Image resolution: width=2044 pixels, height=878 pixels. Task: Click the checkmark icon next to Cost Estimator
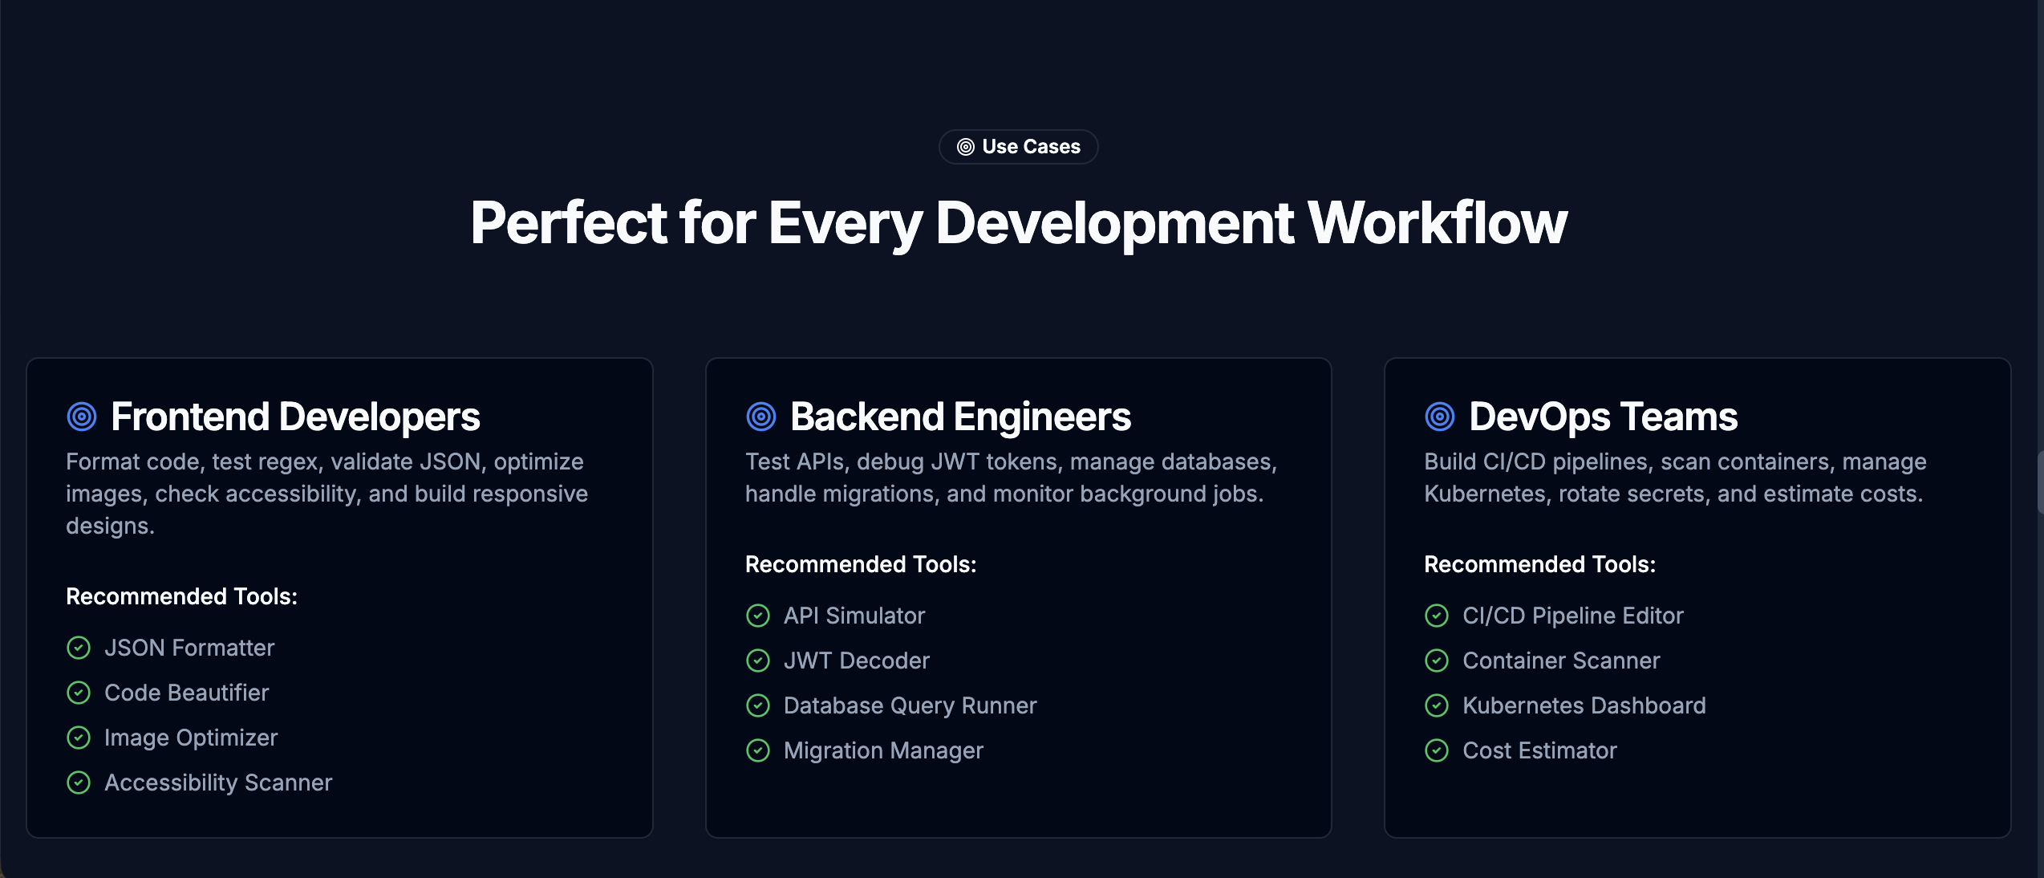[x=1437, y=750]
